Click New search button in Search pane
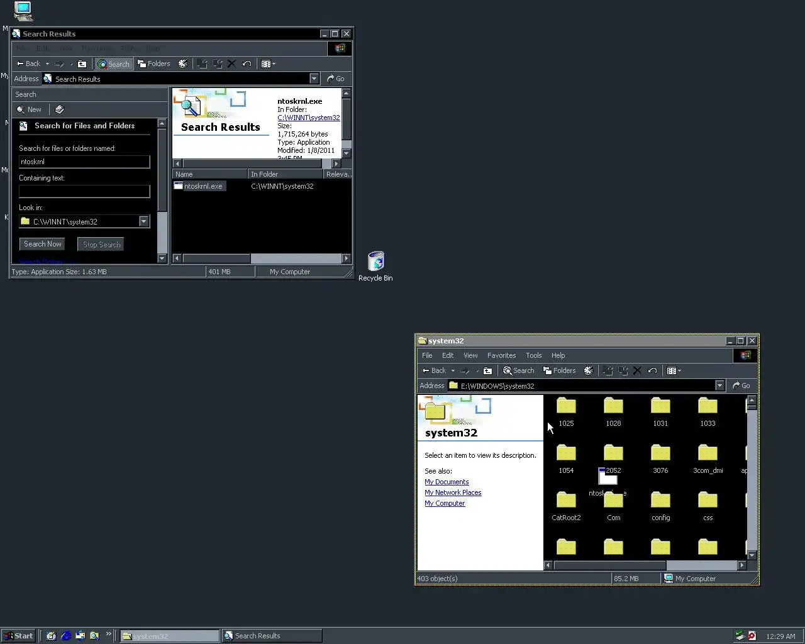The width and height of the screenshot is (805, 644). pos(30,109)
